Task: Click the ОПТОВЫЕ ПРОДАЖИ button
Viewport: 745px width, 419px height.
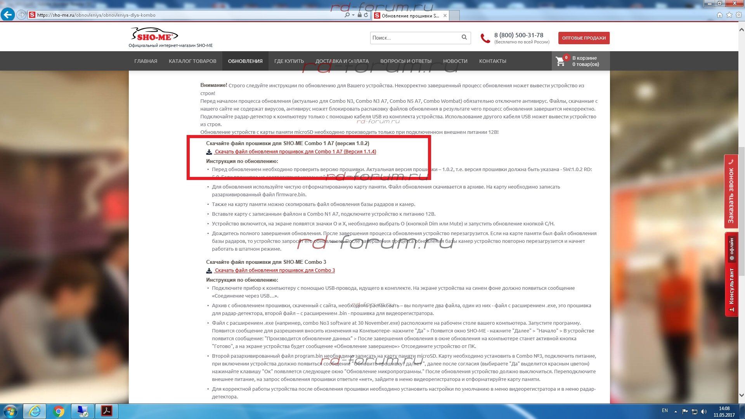Action: pos(584,38)
